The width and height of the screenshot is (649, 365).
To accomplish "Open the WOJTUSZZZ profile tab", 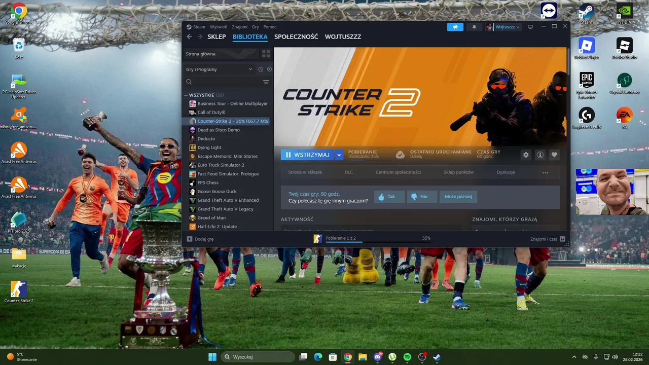I will [x=343, y=37].
